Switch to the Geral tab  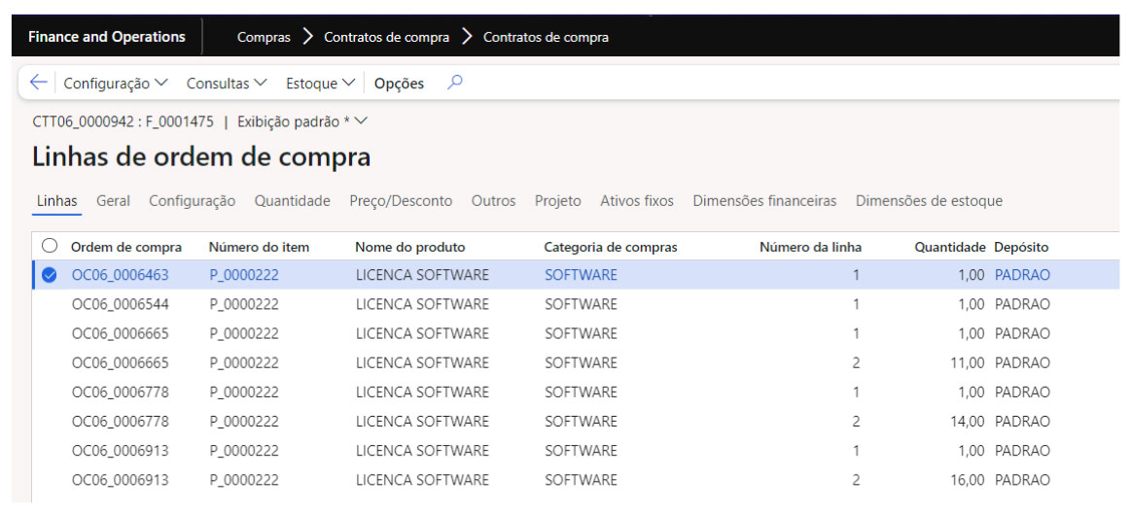click(113, 201)
